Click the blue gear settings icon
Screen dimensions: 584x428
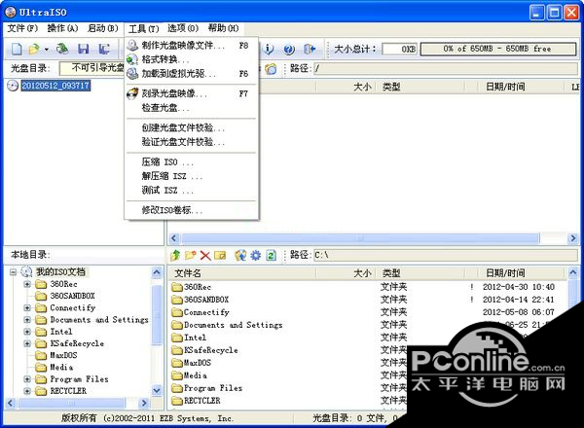(x=255, y=255)
